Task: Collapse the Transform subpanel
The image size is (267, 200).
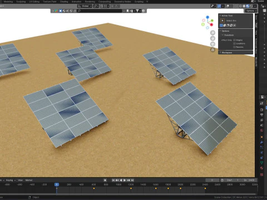Action: (222, 35)
